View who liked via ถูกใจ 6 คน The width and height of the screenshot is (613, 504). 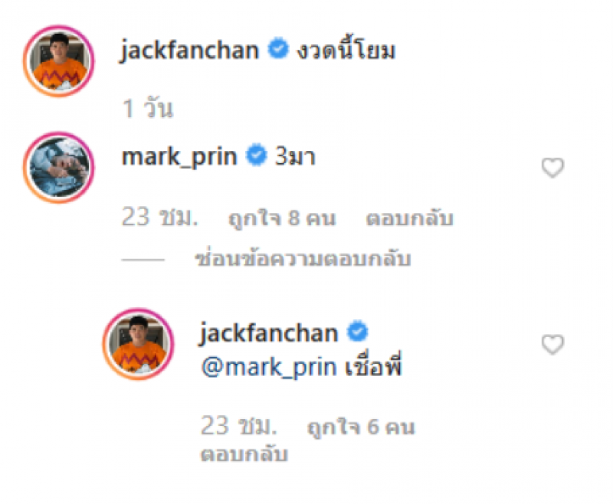(361, 427)
